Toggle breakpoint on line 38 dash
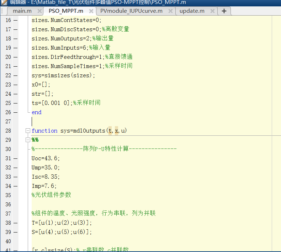This screenshot has height=252, width=281. coord(15,223)
